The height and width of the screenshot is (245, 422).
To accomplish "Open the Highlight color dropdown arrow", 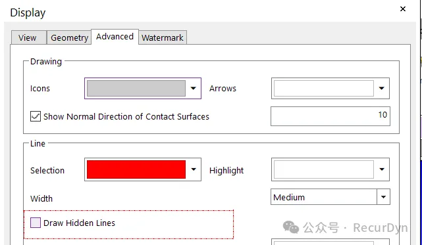I will coord(382,169).
